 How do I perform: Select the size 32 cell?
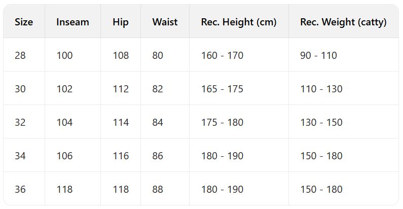(x=20, y=122)
